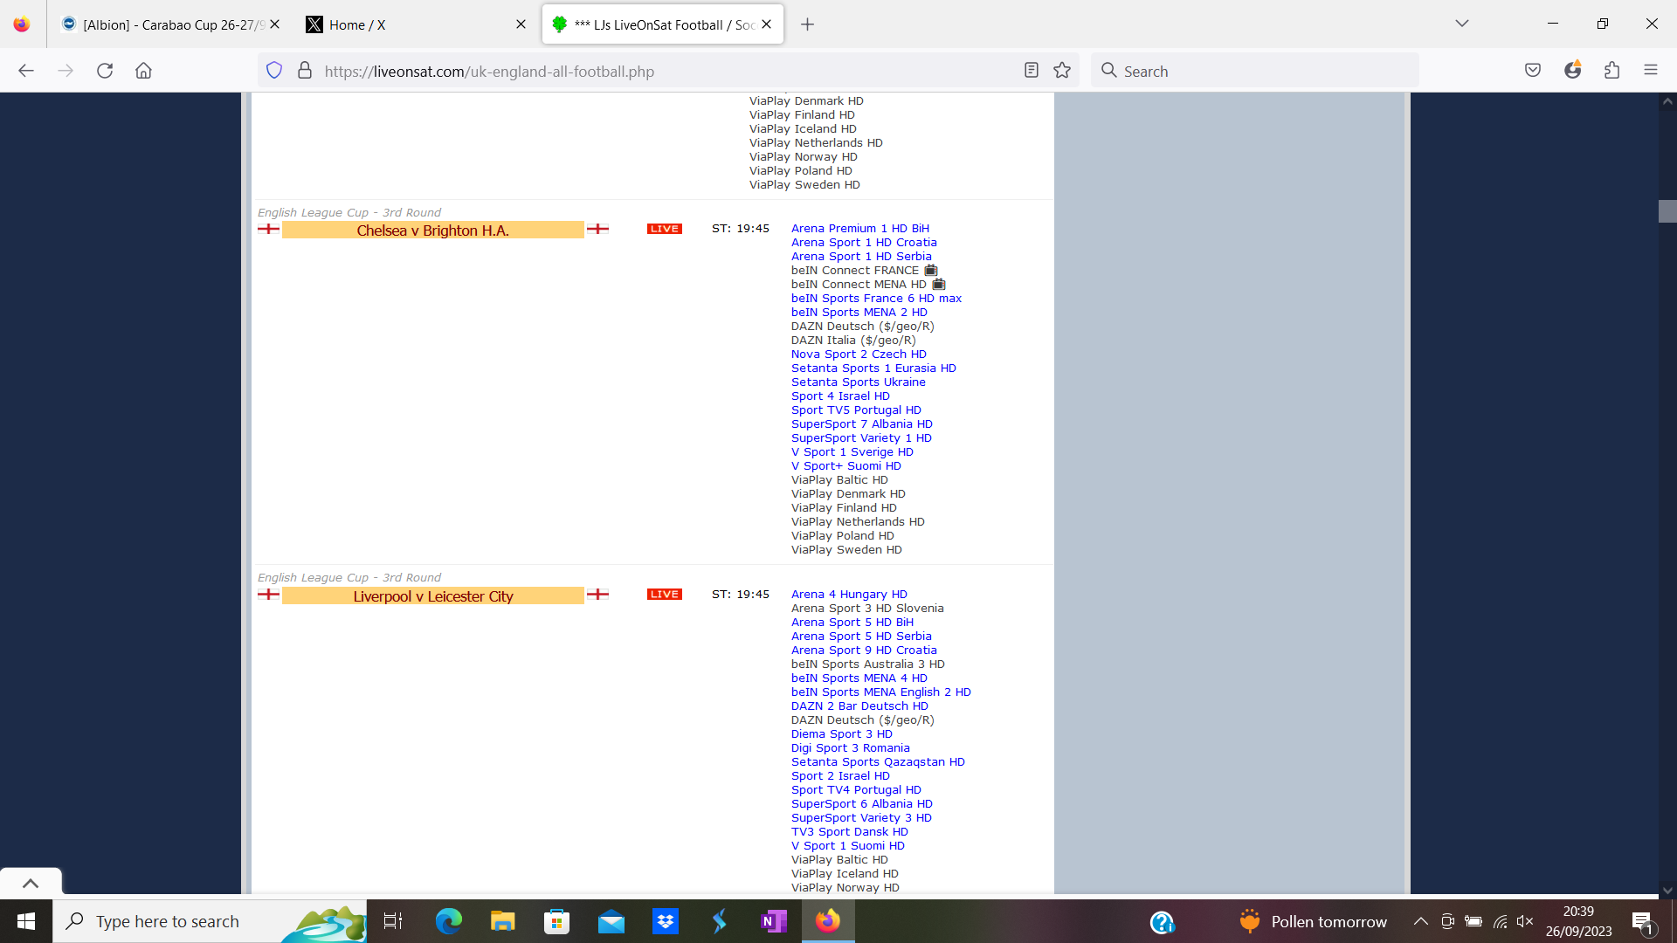Open the Firefox account icon

[x=1572, y=71]
